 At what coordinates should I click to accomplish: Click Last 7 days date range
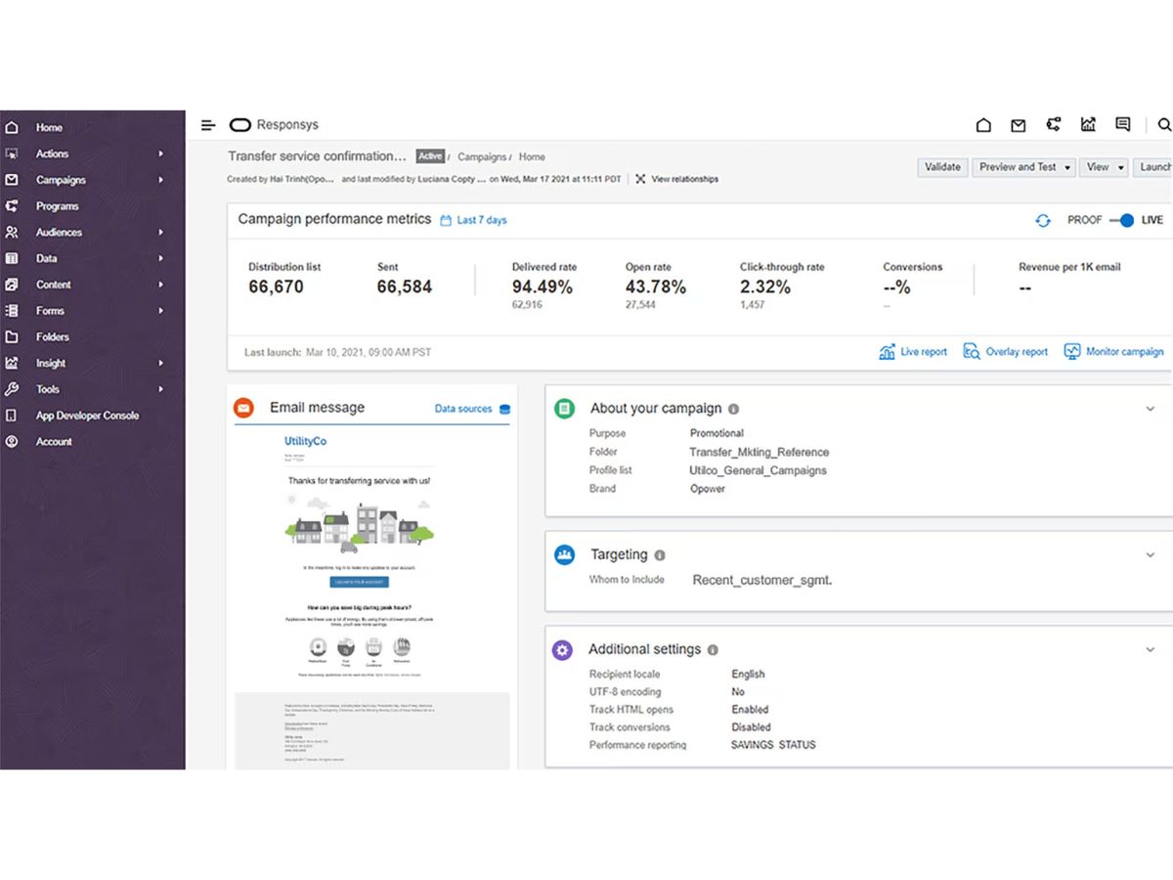(482, 220)
